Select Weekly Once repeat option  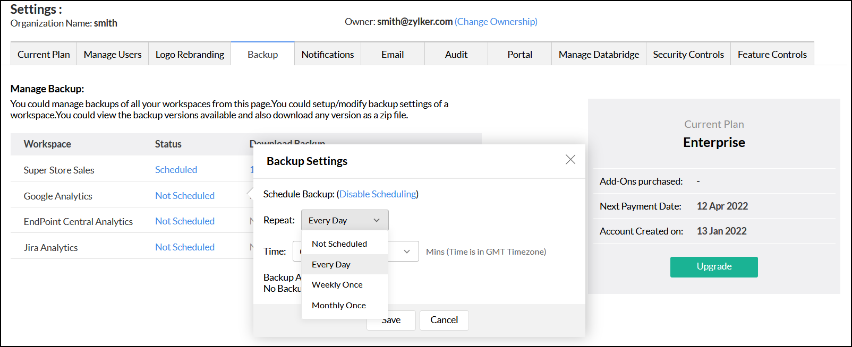coord(337,285)
